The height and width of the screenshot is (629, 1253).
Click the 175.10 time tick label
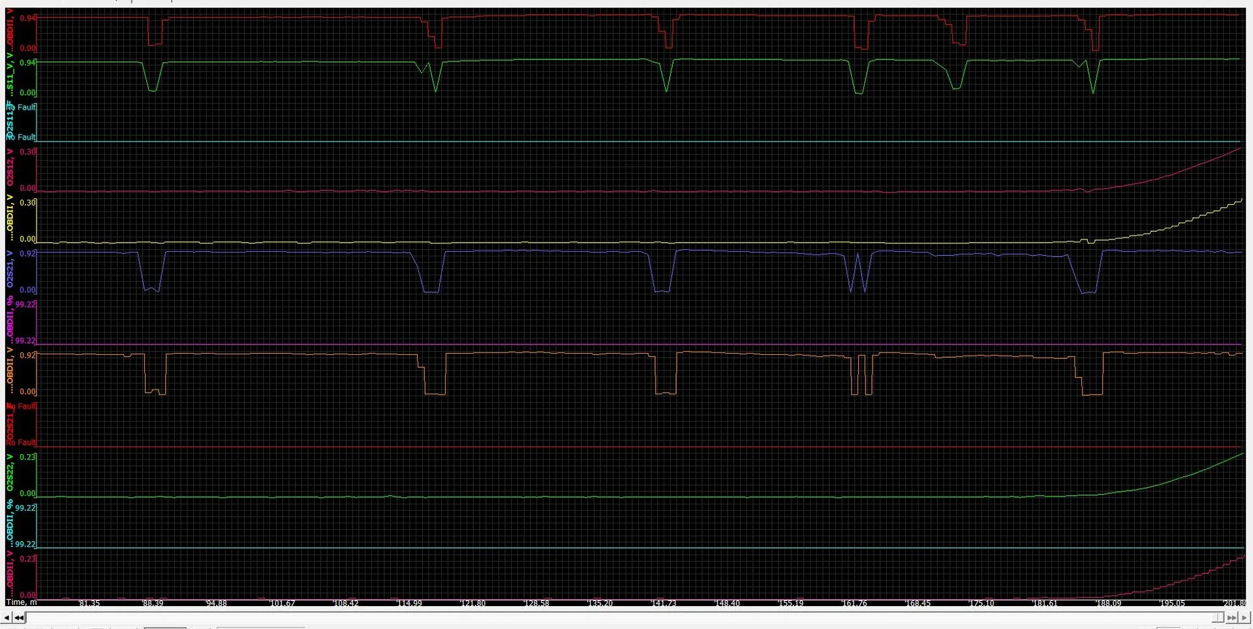tap(981, 604)
